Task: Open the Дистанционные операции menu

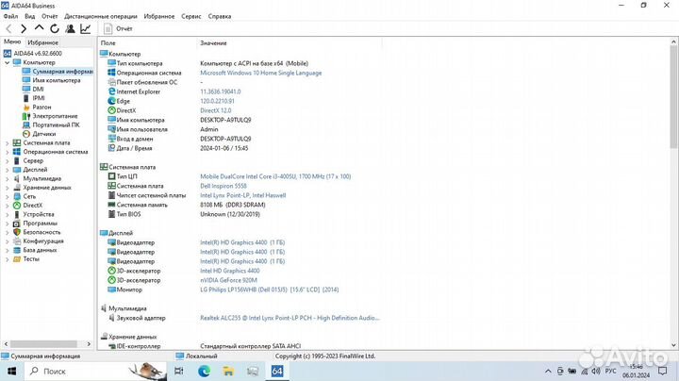Action: [96, 16]
